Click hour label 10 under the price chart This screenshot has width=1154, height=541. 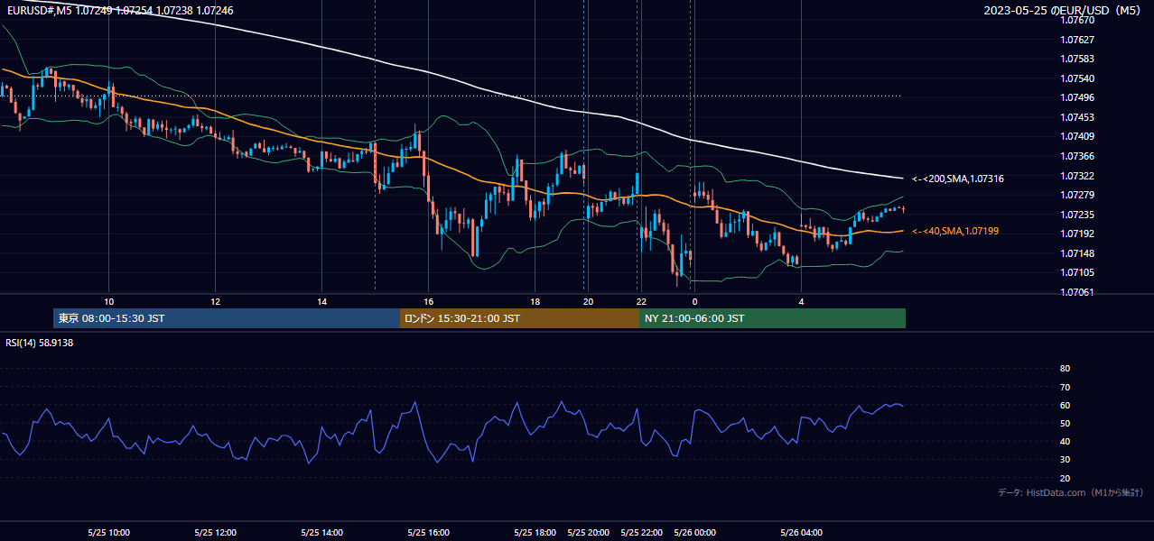[x=108, y=301]
